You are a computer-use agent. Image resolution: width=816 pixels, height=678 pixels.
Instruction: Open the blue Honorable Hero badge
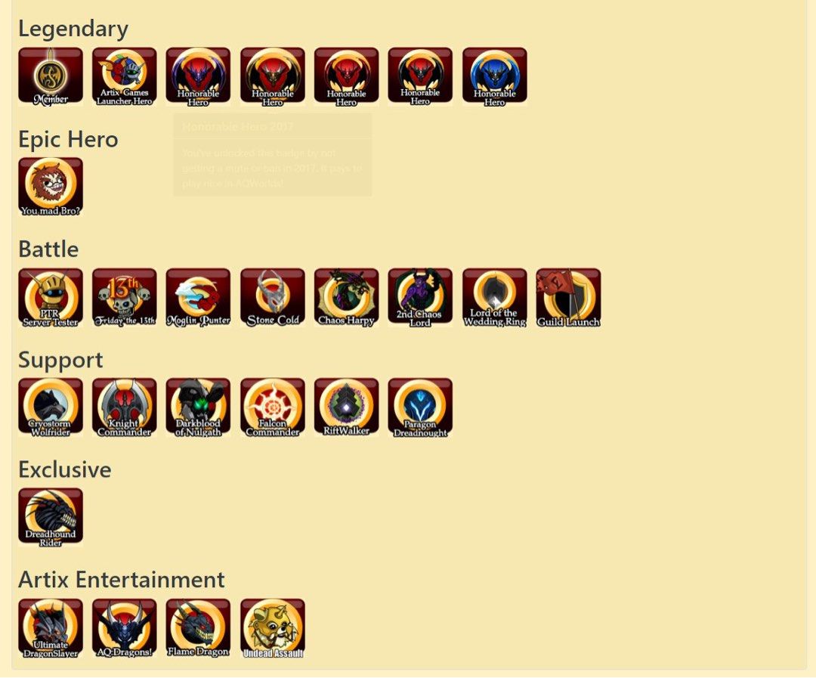pos(494,76)
